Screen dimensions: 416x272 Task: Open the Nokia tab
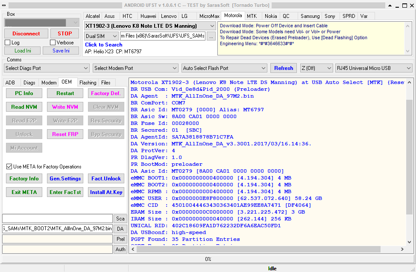click(271, 16)
